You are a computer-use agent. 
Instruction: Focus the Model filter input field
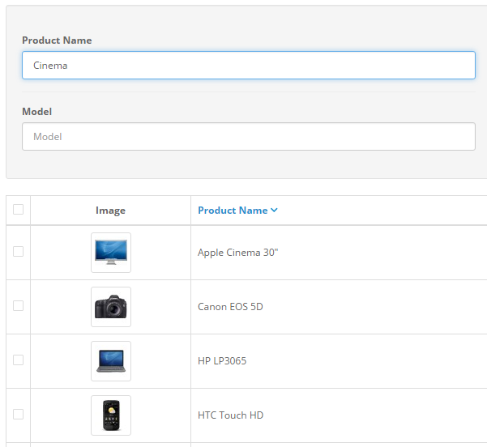[x=249, y=137]
